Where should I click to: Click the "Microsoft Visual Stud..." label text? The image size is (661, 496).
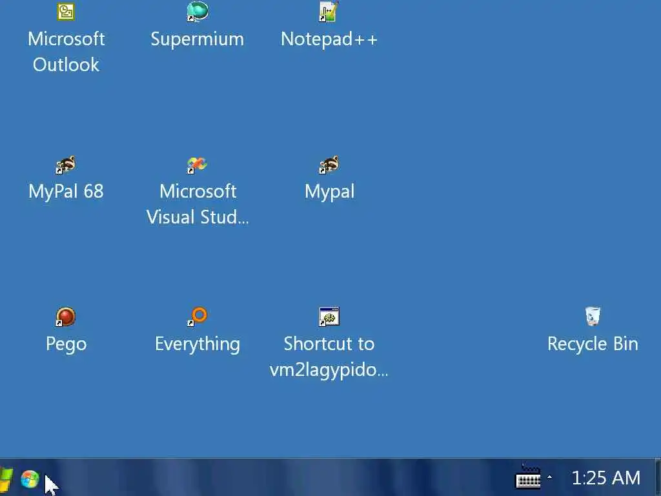click(x=198, y=204)
